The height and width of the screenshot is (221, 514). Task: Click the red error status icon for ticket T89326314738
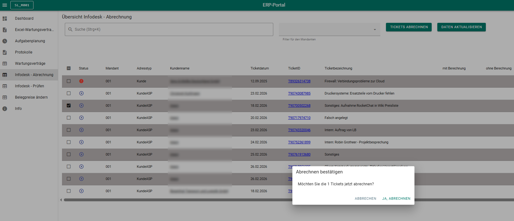[81, 81]
